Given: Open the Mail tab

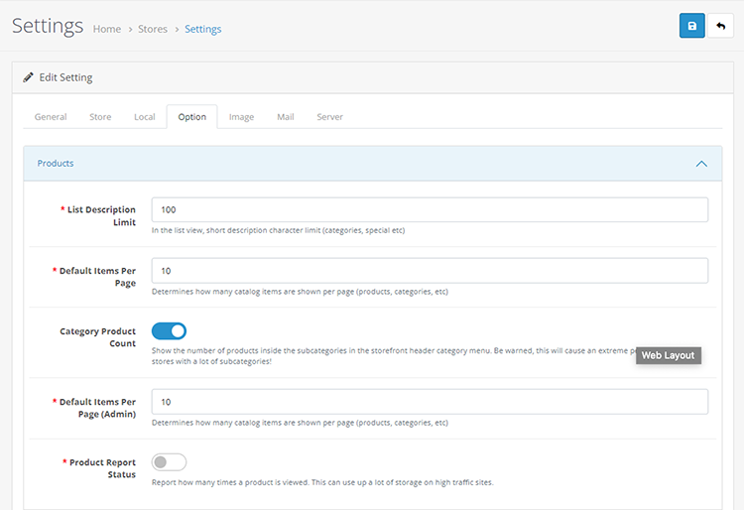Looking at the screenshot, I should 286,117.
